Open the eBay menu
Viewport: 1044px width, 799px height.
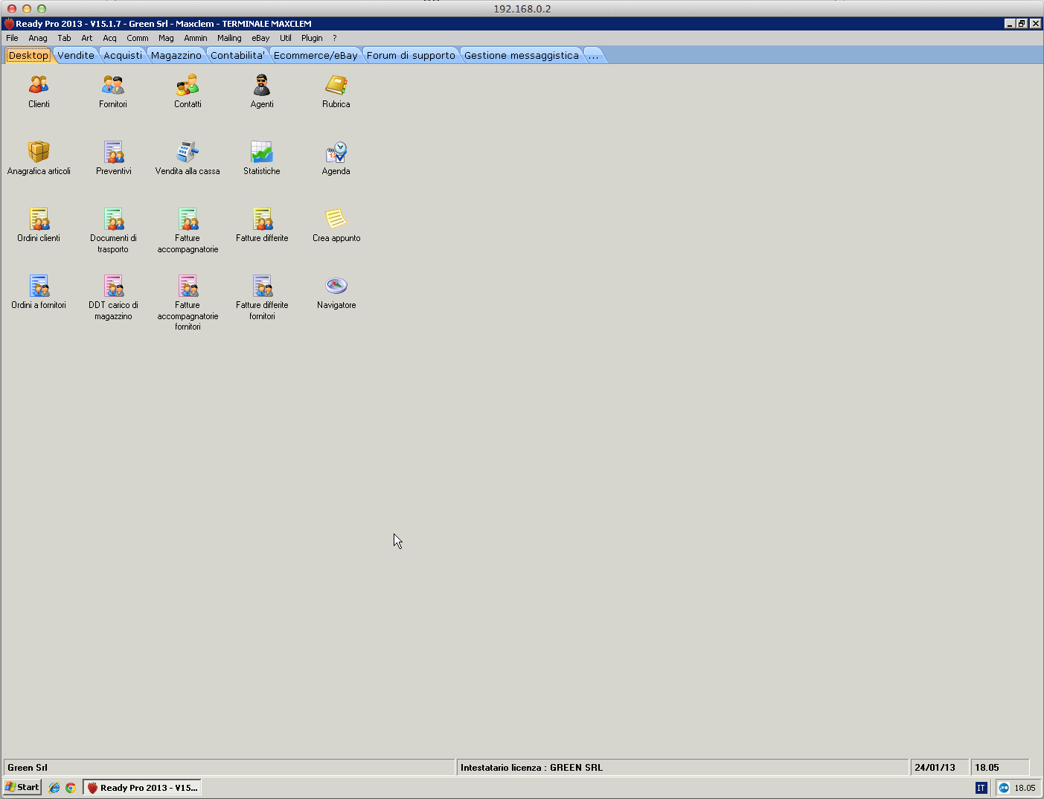(x=260, y=38)
